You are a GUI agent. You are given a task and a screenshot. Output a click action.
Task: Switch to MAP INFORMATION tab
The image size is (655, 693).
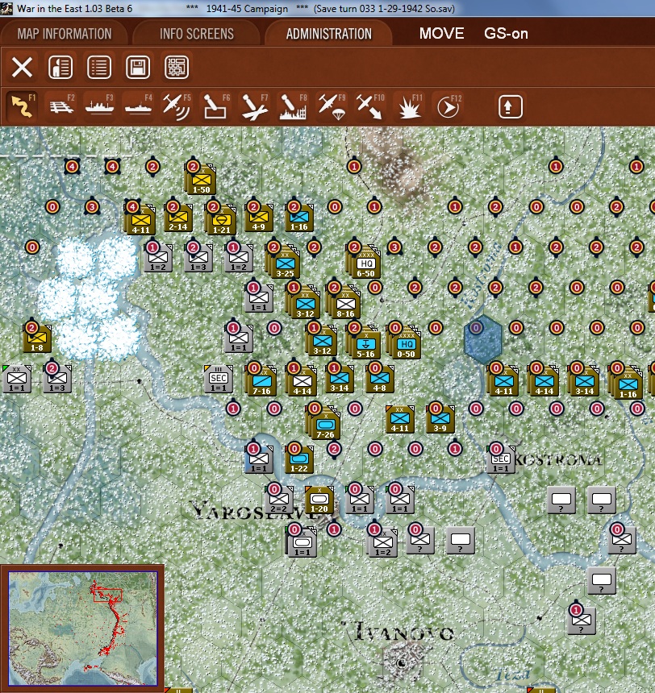coord(65,34)
